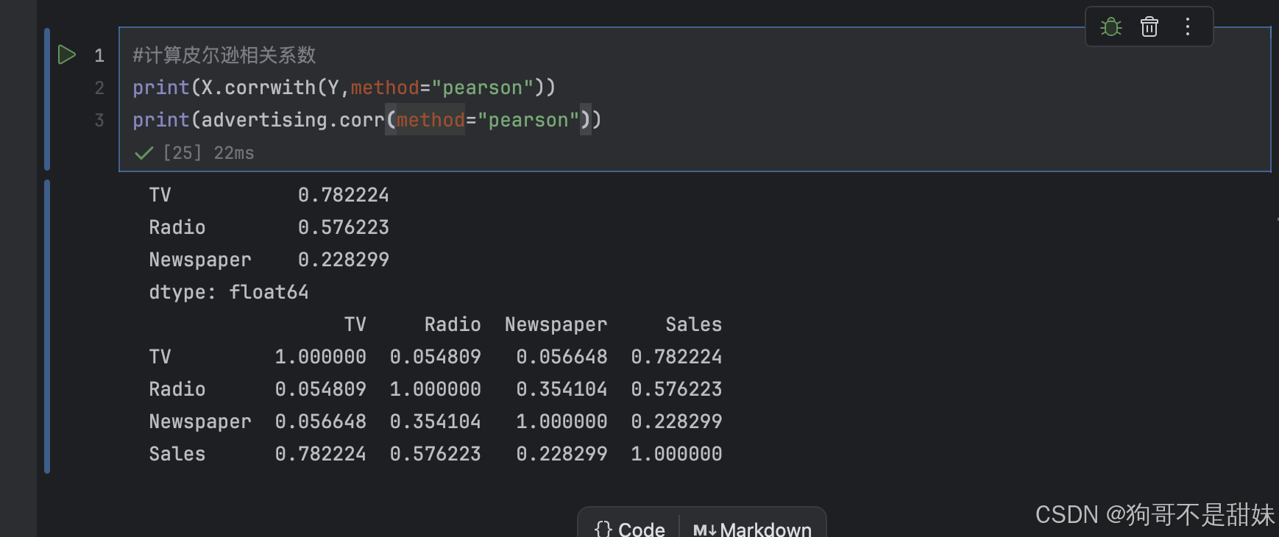
Task: Place cursor in the Chinese comment line
Action: (x=224, y=55)
